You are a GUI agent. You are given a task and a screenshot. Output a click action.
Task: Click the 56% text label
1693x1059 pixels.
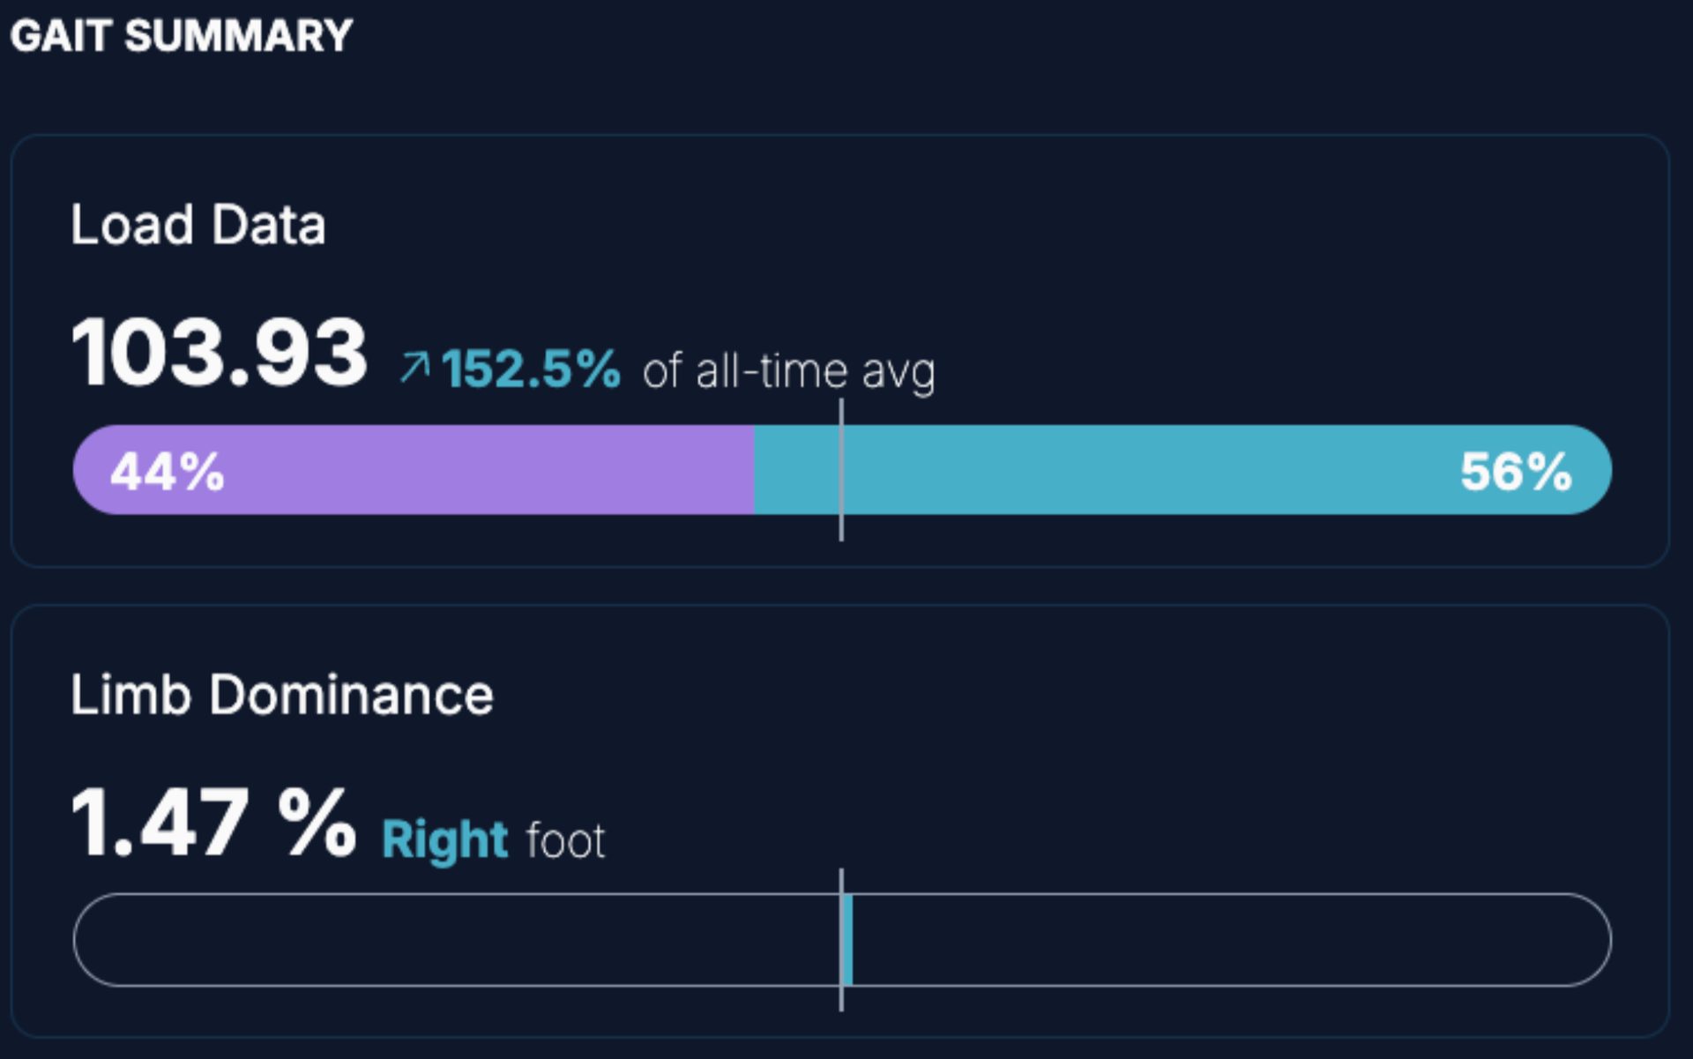pos(1517,472)
